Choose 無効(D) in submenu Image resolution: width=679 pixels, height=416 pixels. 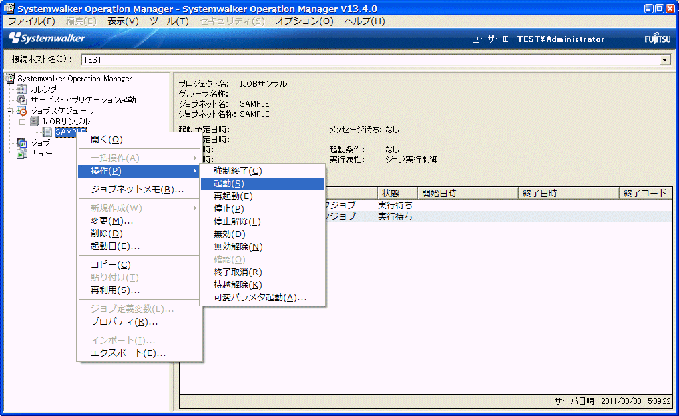tap(262, 234)
